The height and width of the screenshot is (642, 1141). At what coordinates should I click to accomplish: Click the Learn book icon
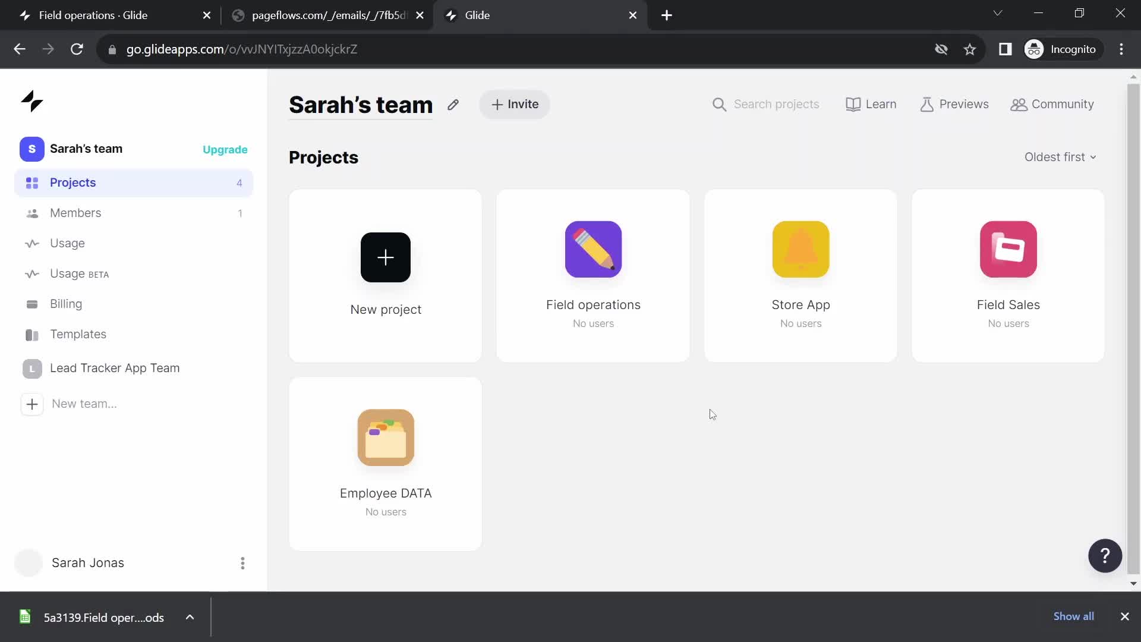point(853,105)
